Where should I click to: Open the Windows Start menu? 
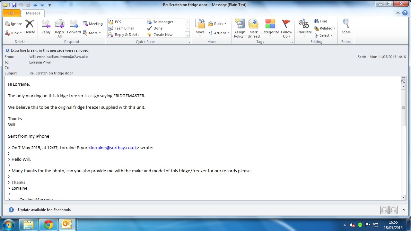point(9,225)
